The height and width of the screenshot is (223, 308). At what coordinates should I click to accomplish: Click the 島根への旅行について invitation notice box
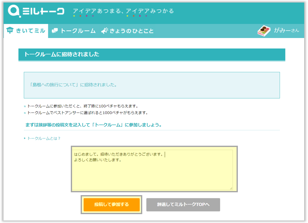pyautogui.click(x=152, y=85)
